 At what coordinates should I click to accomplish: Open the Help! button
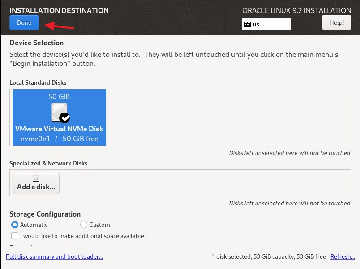337,22
